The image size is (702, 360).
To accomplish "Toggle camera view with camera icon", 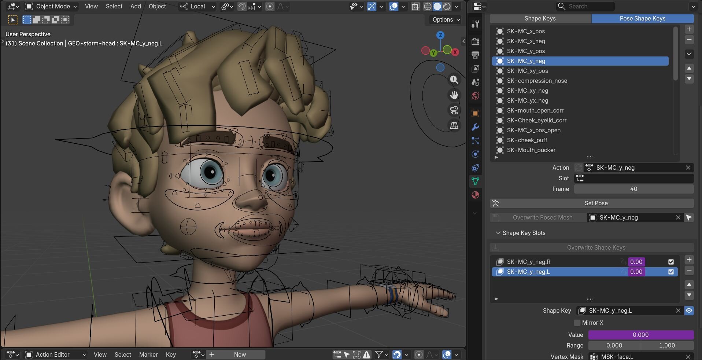I will click(x=454, y=110).
